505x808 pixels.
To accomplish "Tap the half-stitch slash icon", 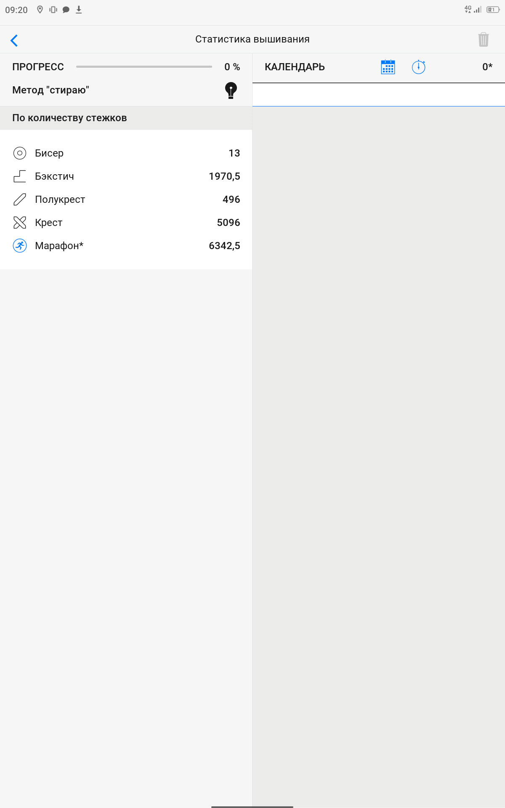I will coord(20,199).
